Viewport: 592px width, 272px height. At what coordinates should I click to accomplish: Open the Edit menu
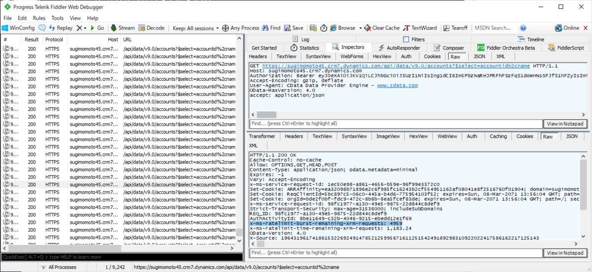(x=22, y=18)
